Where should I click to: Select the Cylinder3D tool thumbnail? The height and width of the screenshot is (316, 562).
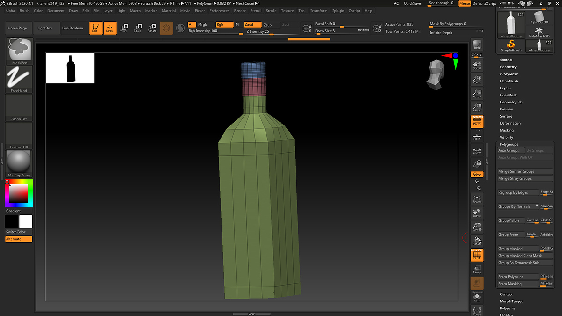point(540,17)
